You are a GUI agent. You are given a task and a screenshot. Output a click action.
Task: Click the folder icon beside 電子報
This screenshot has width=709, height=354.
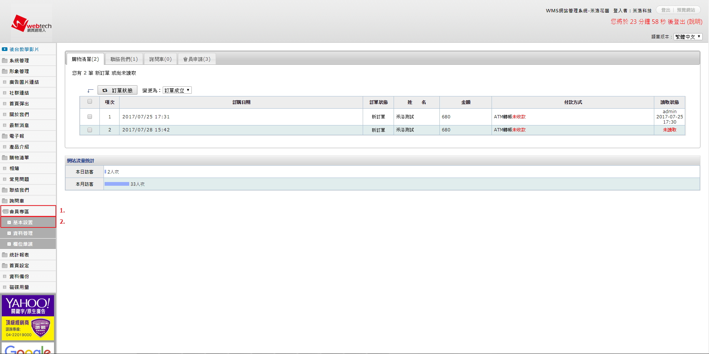5,136
